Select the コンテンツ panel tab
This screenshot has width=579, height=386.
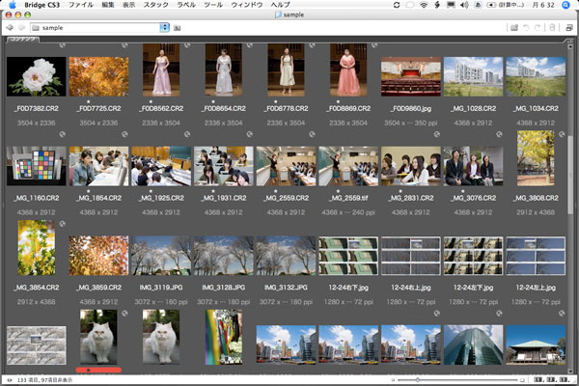(23, 40)
